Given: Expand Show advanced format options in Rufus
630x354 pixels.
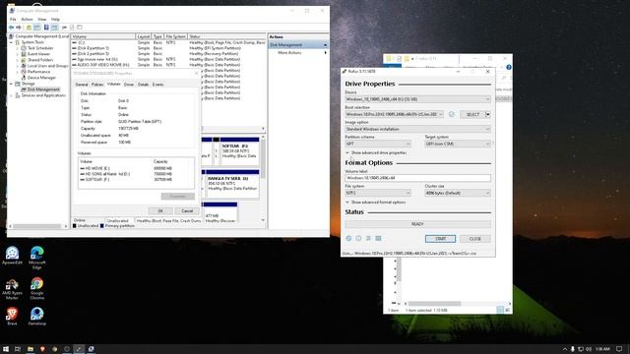Looking at the screenshot, I should (376, 203).
